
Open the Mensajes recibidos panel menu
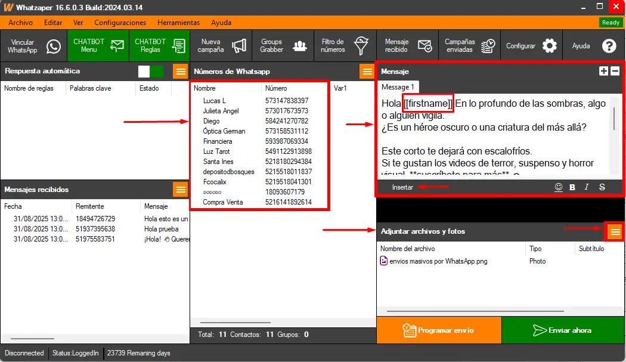180,190
